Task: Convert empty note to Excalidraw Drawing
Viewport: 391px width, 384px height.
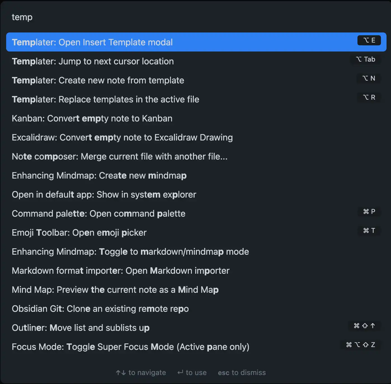Action: [x=122, y=137]
